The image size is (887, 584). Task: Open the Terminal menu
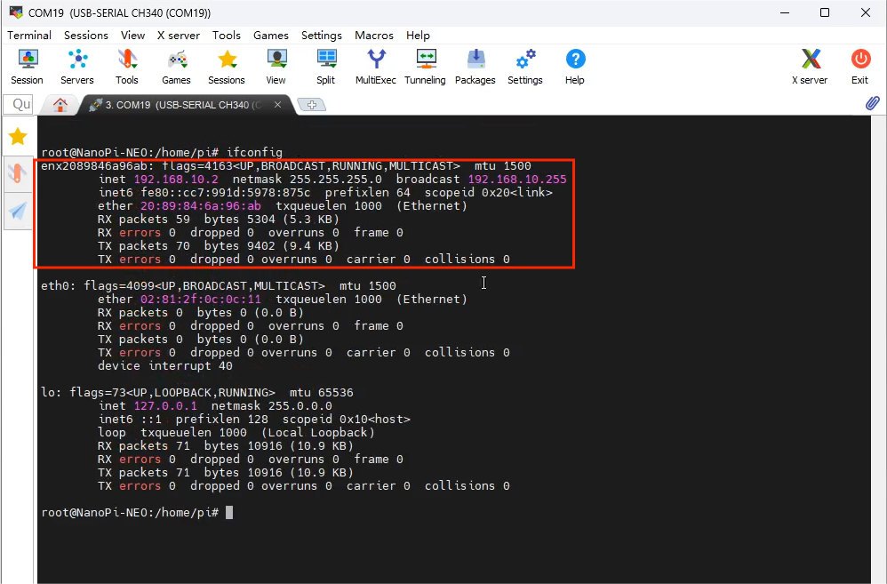(29, 35)
